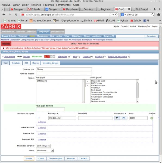
Task: Switch to the Macros tab
Action: [x=35, y=63]
